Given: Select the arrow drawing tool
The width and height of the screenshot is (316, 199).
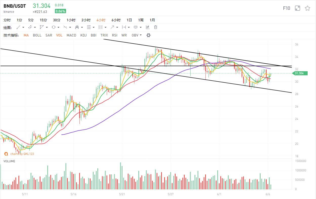Looking at the screenshot, I should click(x=112, y=27).
